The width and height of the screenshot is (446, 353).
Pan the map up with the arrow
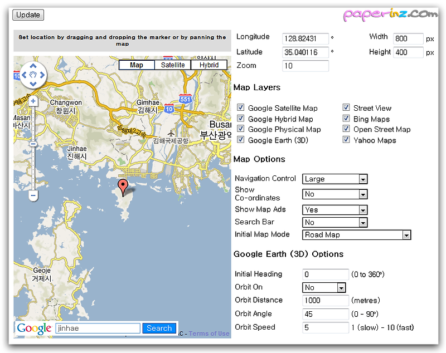click(33, 66)
